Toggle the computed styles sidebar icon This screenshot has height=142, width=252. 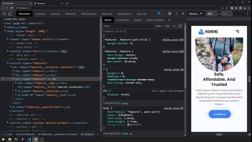pyautogui.click(x=180, y=26)
